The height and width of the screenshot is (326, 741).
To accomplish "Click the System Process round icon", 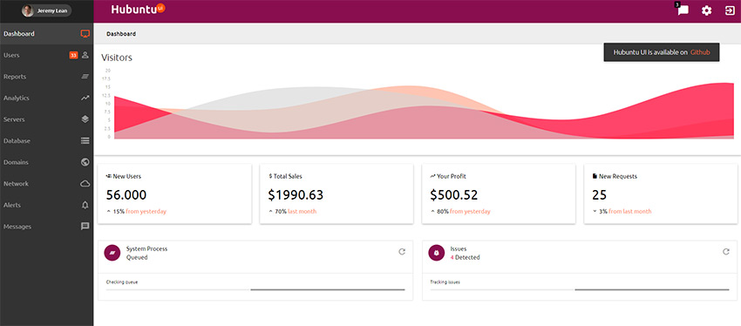I will point(112,253).
